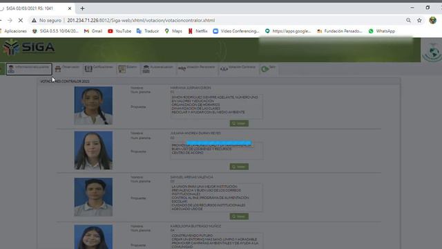Open the Gmail bookmark

click(x=93, y=31)
